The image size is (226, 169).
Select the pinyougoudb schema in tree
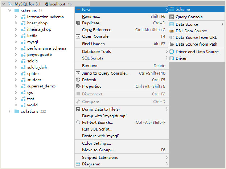coord(39,55)
